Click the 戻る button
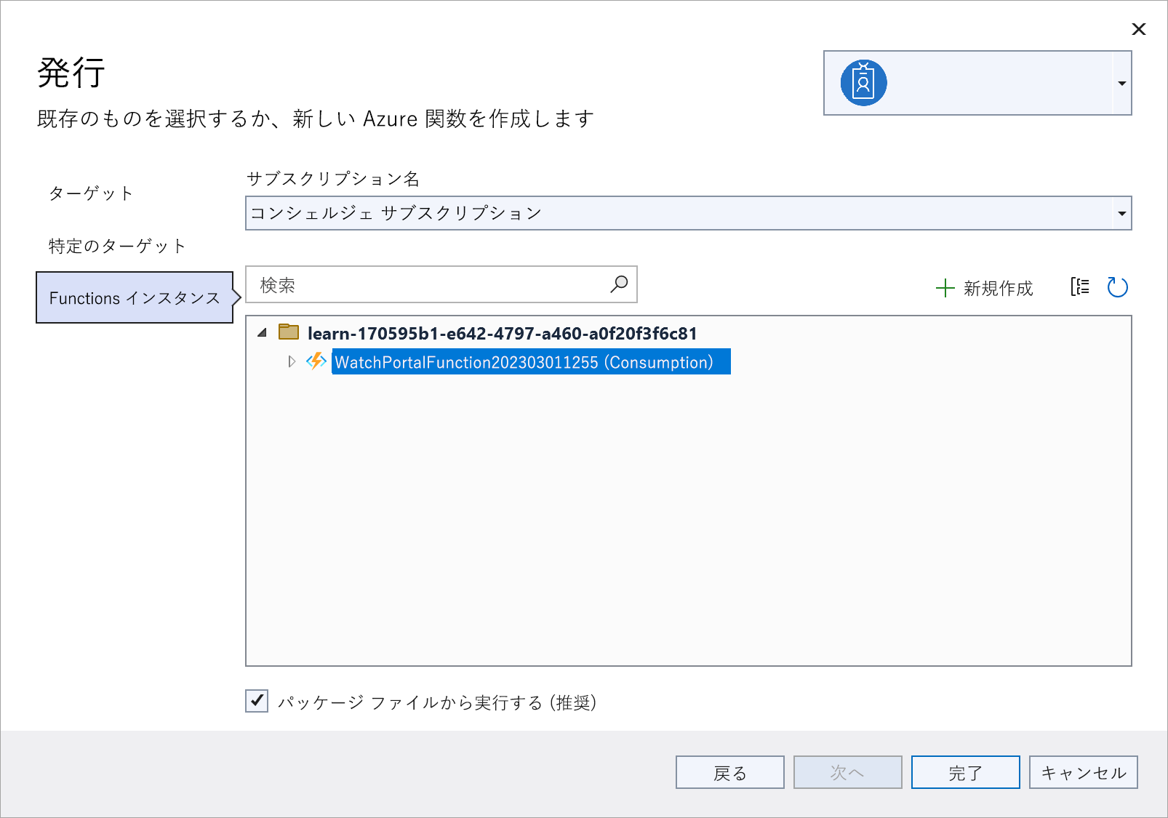This screenshot has height=818, width=1168. click(x=729, y=772)
